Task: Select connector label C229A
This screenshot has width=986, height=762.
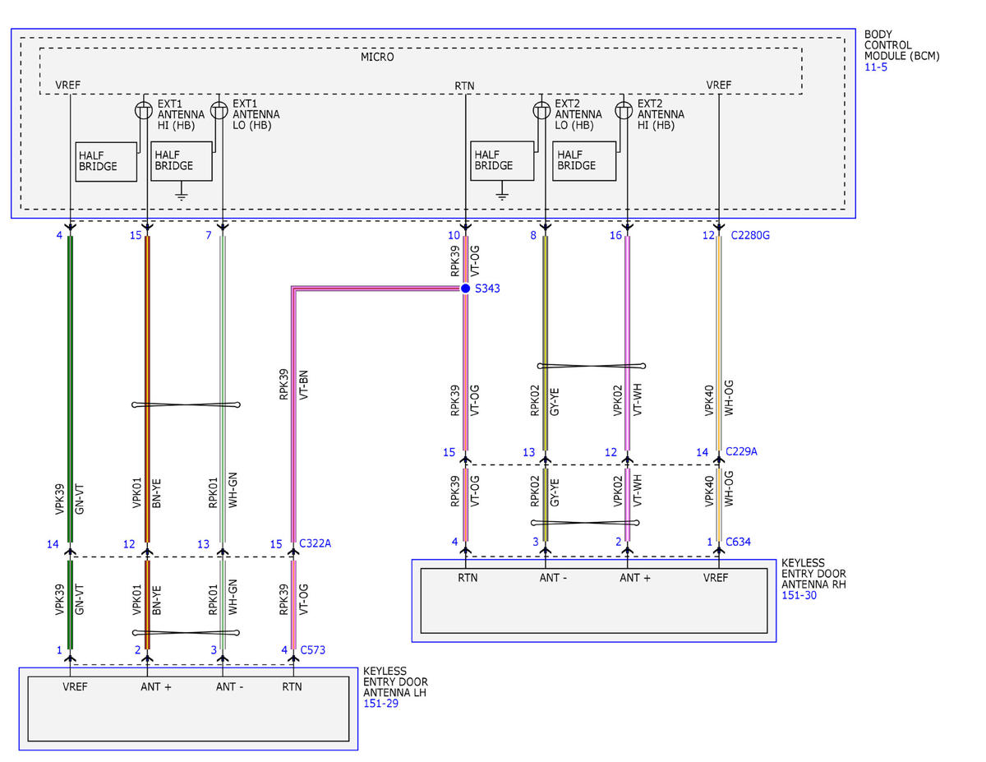Action: 742,452
